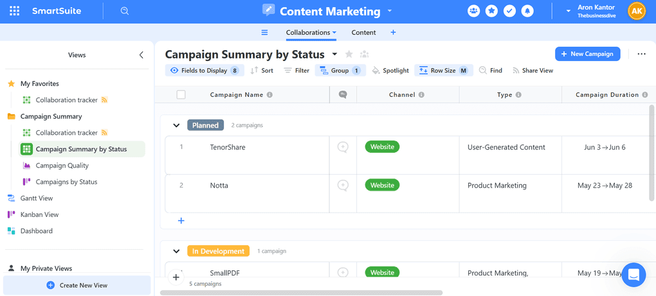Open Collaboration tracker under Campaign Summary

(x=66, y=133)
